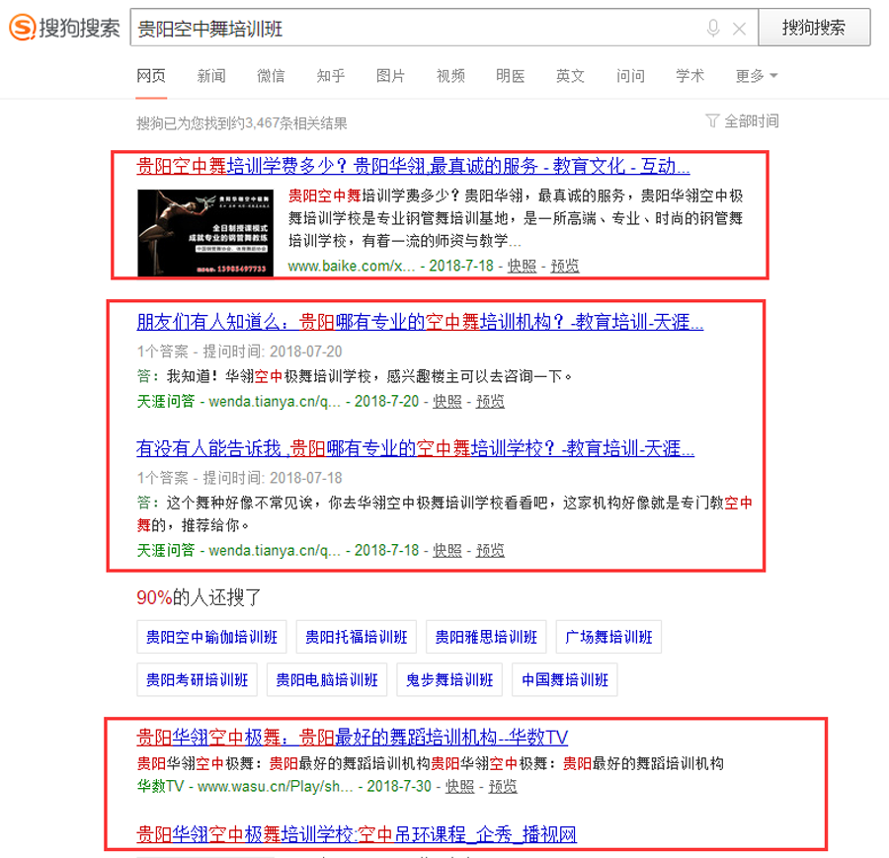Switch to the 微信 tab
This screenshot has height=858, width=889.
[x=271, y=75]
